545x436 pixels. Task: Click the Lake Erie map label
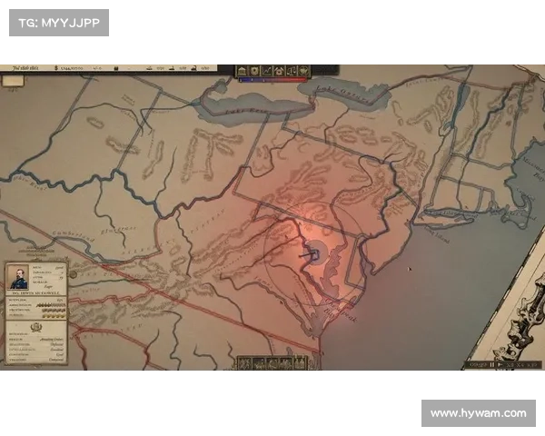(x=246, y=111)
